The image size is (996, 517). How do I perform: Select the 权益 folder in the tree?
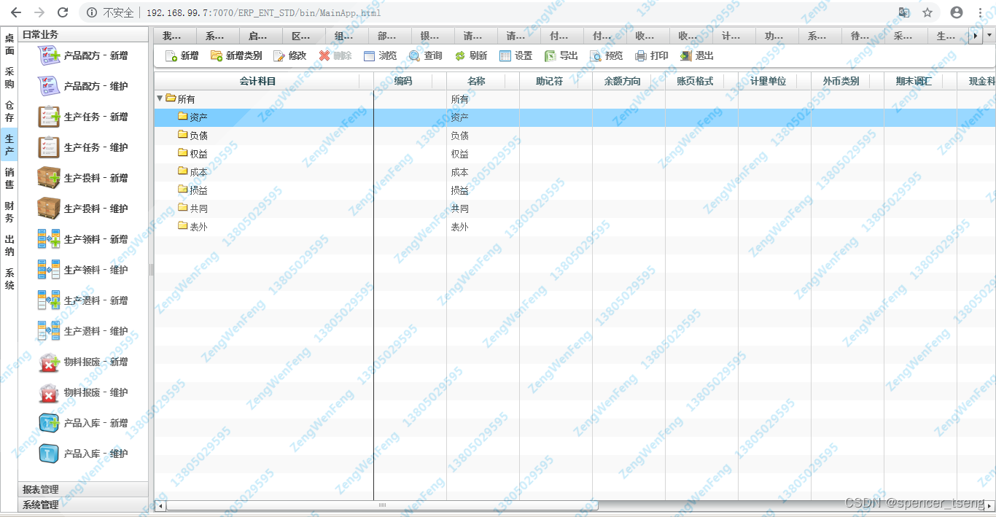click(x=192, y=154)
